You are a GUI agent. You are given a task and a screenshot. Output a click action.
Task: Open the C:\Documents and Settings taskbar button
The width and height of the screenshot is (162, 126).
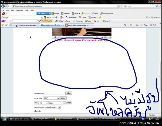coord(65,119)
